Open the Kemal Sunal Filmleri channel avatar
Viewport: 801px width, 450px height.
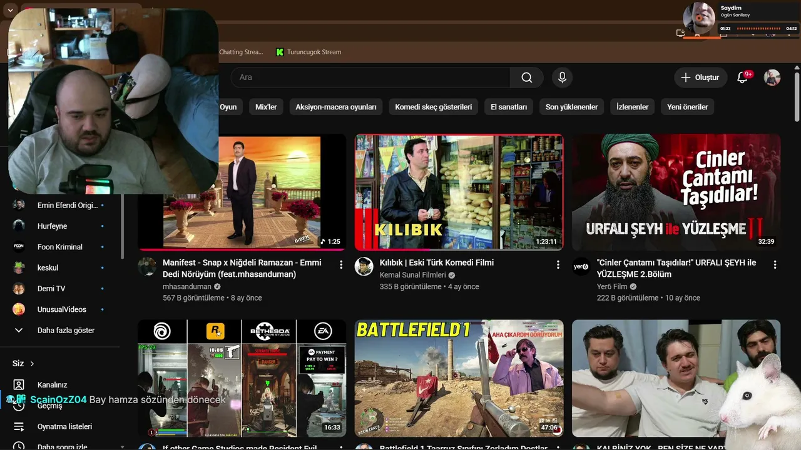click(x=364, y=267)
